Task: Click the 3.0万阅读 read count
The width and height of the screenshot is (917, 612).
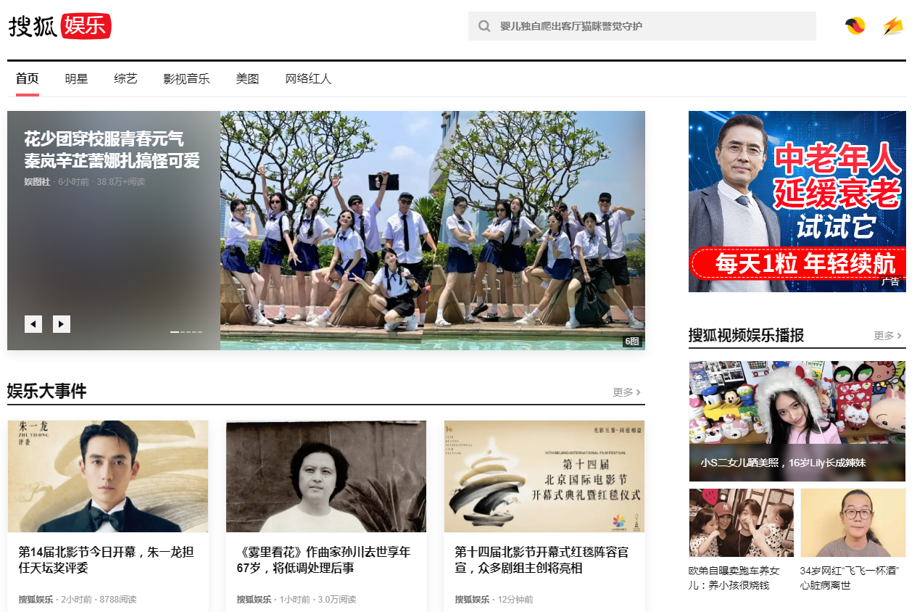Action: point(336,600)
